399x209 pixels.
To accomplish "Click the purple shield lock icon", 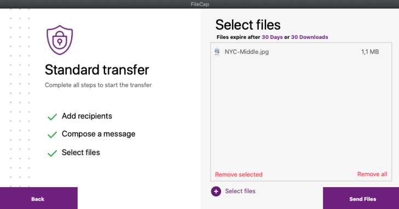I will point(60,40).
